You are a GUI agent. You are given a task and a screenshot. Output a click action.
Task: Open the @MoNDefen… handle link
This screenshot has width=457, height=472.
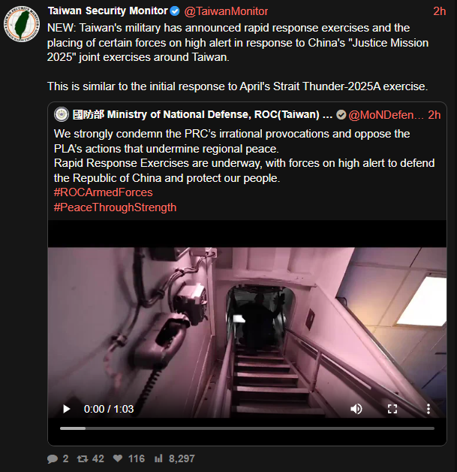(386, 115)
